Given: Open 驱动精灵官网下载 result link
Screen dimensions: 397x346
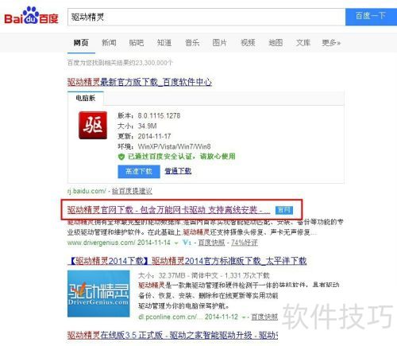Looking at the screenshot, I should pyautogui.click(x=168, y=210).
